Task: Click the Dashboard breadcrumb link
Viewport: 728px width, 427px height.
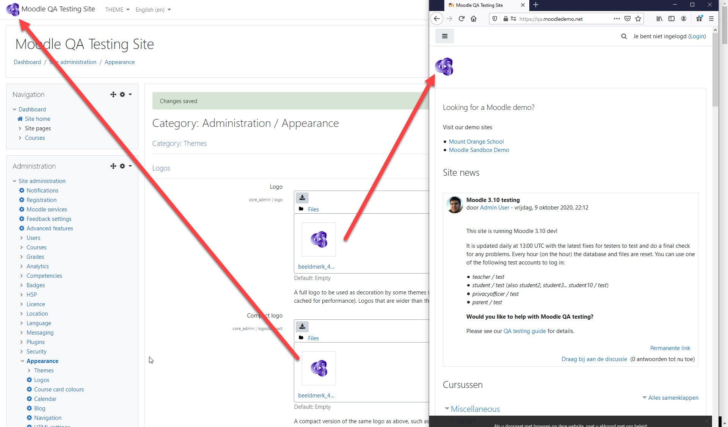Action: pyautogui.click(x=27, y=62)
